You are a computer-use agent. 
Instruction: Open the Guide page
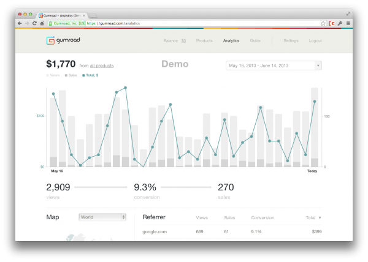255,41
